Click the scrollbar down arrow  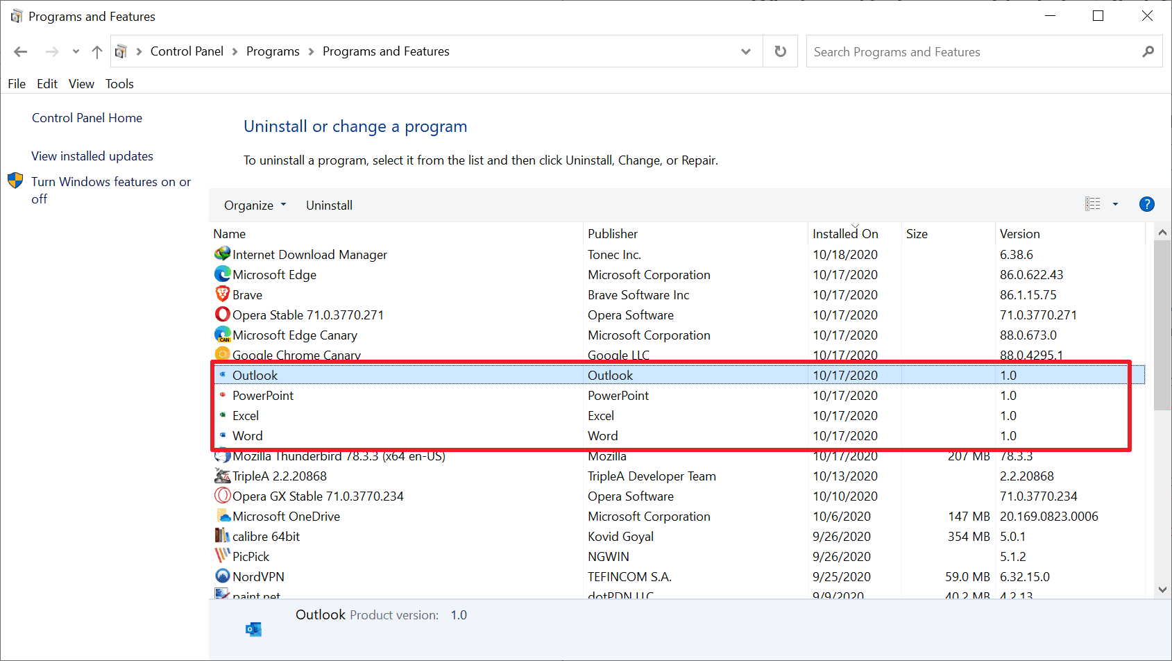(x=1162, y=589)
